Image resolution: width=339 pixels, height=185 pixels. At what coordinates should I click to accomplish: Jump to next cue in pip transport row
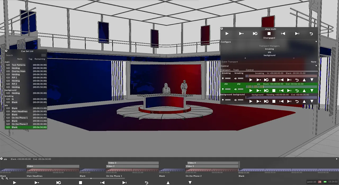289,91
